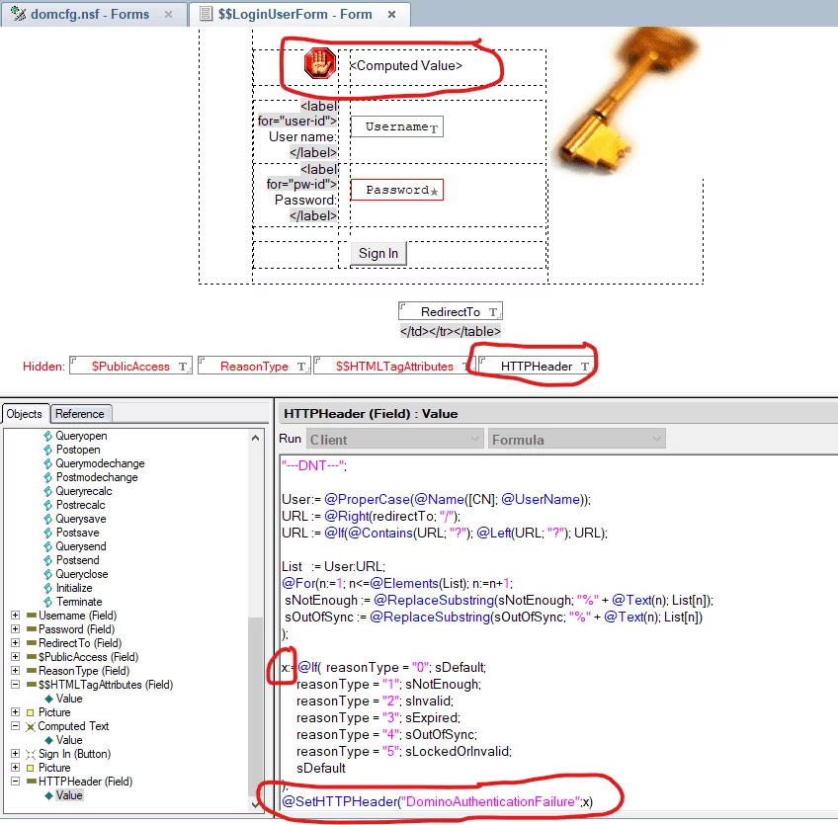Select the Querysave event
The height and width of the screenshot is (825, 838).
pos(81,519)
